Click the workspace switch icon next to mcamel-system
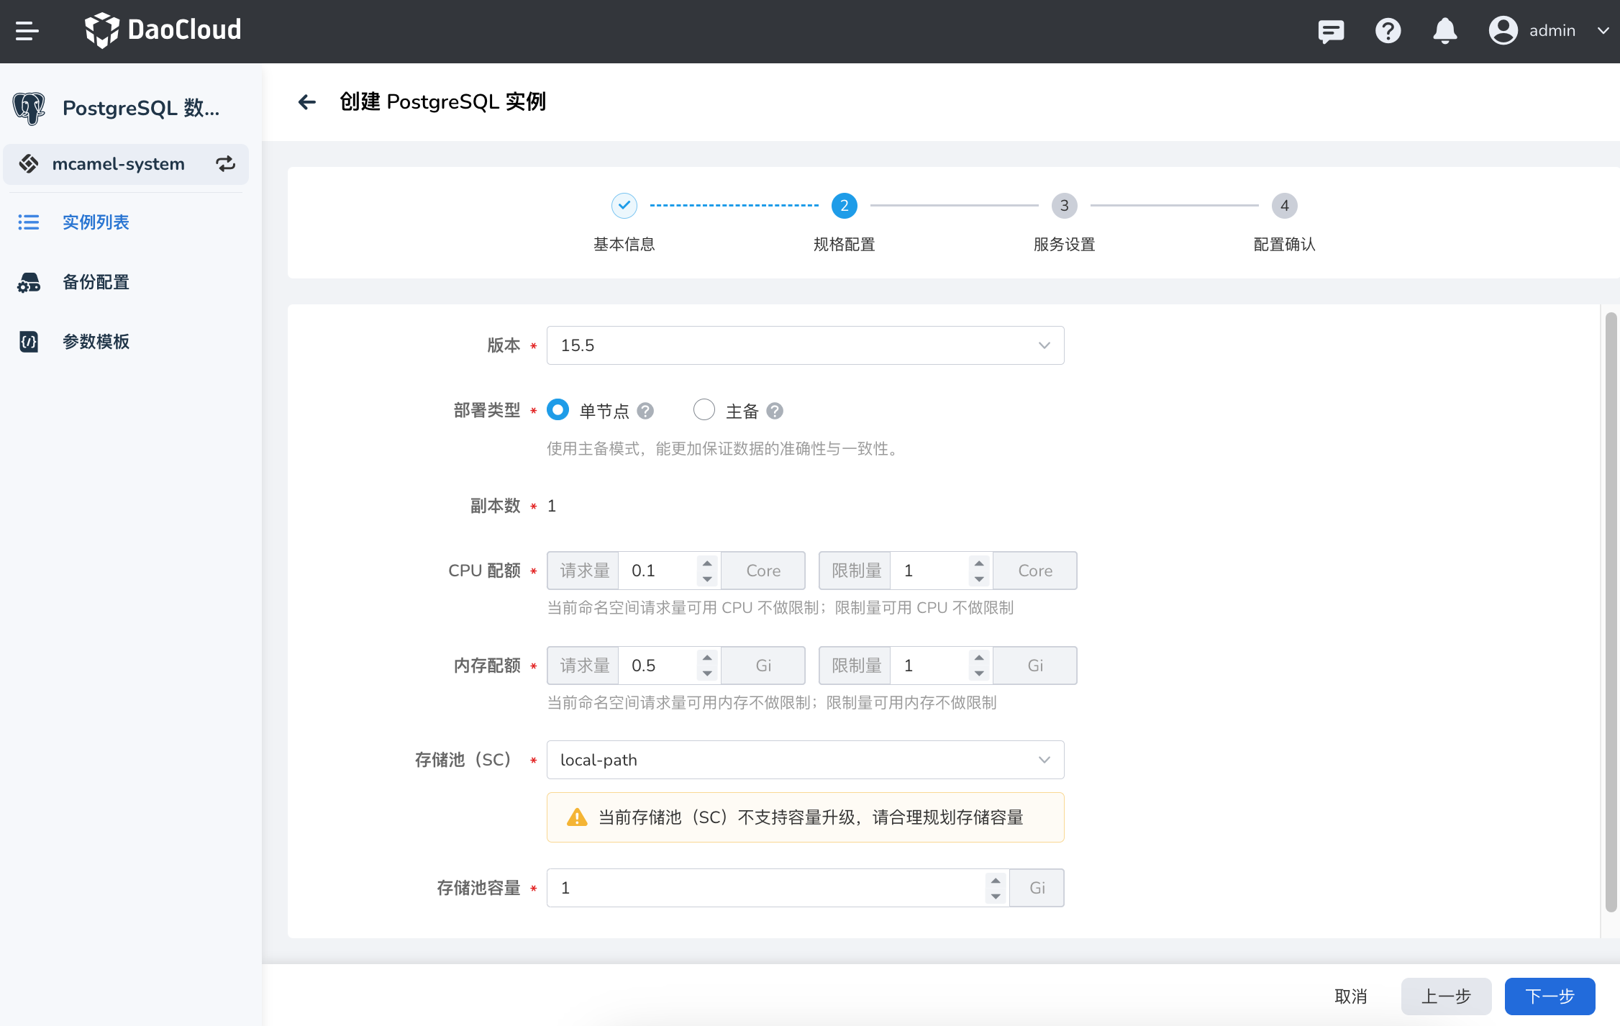 click(x=226, y=164)
